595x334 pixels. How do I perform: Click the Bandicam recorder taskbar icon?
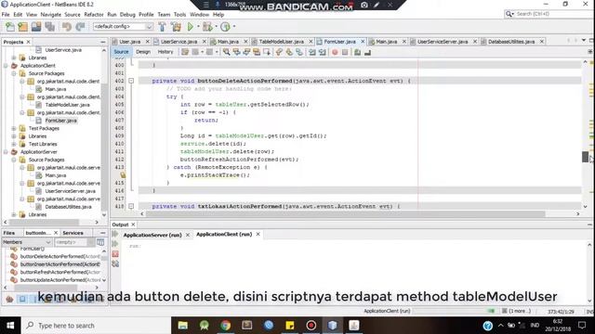(311, 326)
